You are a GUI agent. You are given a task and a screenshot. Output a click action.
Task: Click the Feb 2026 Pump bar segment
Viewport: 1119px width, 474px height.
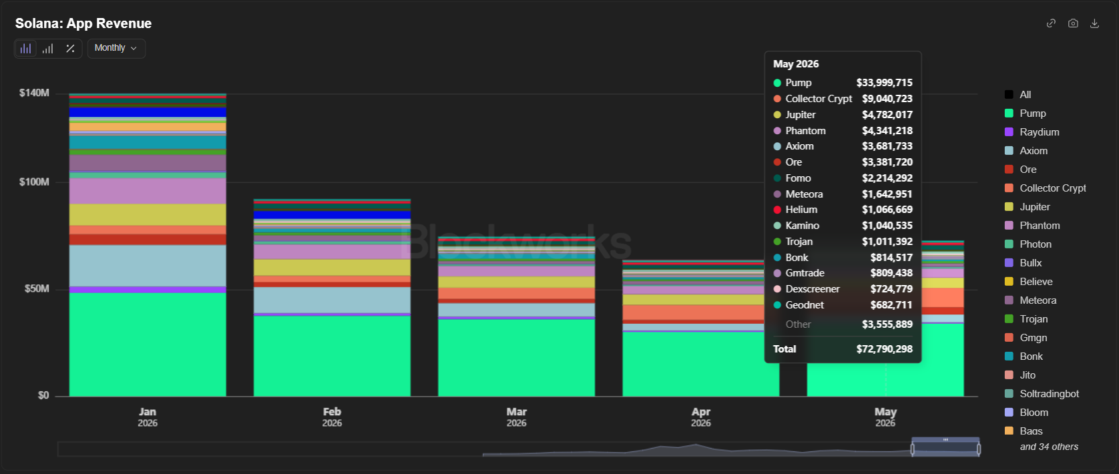click(x=332, y=356)
